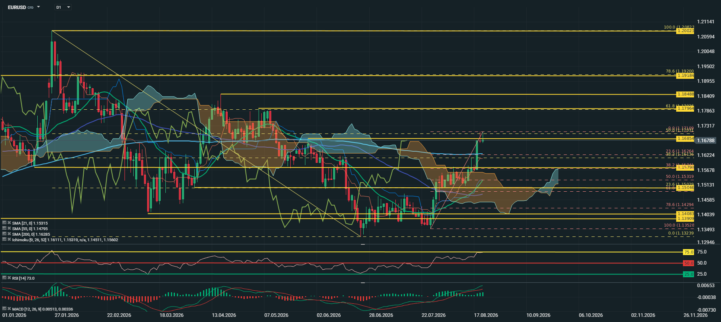The image size is (721, 322).
Task: Open the EURUSD symbol dropdown arrow
Action: [x=38, y=7]
